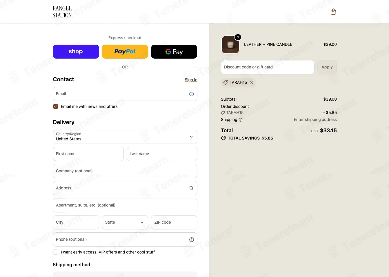The image size is (389, 277).
Task: Choose Google Pay express checkout
Action: (x=174, y=52)
